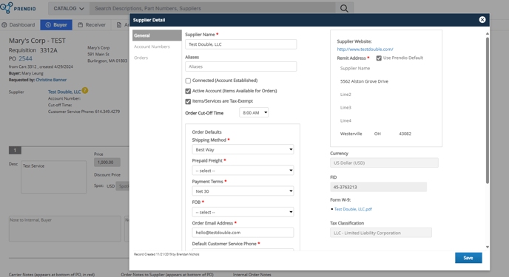This screenshot has height=277, width=509.
Task: Click the Save button
Action: [x=468, y=258]
